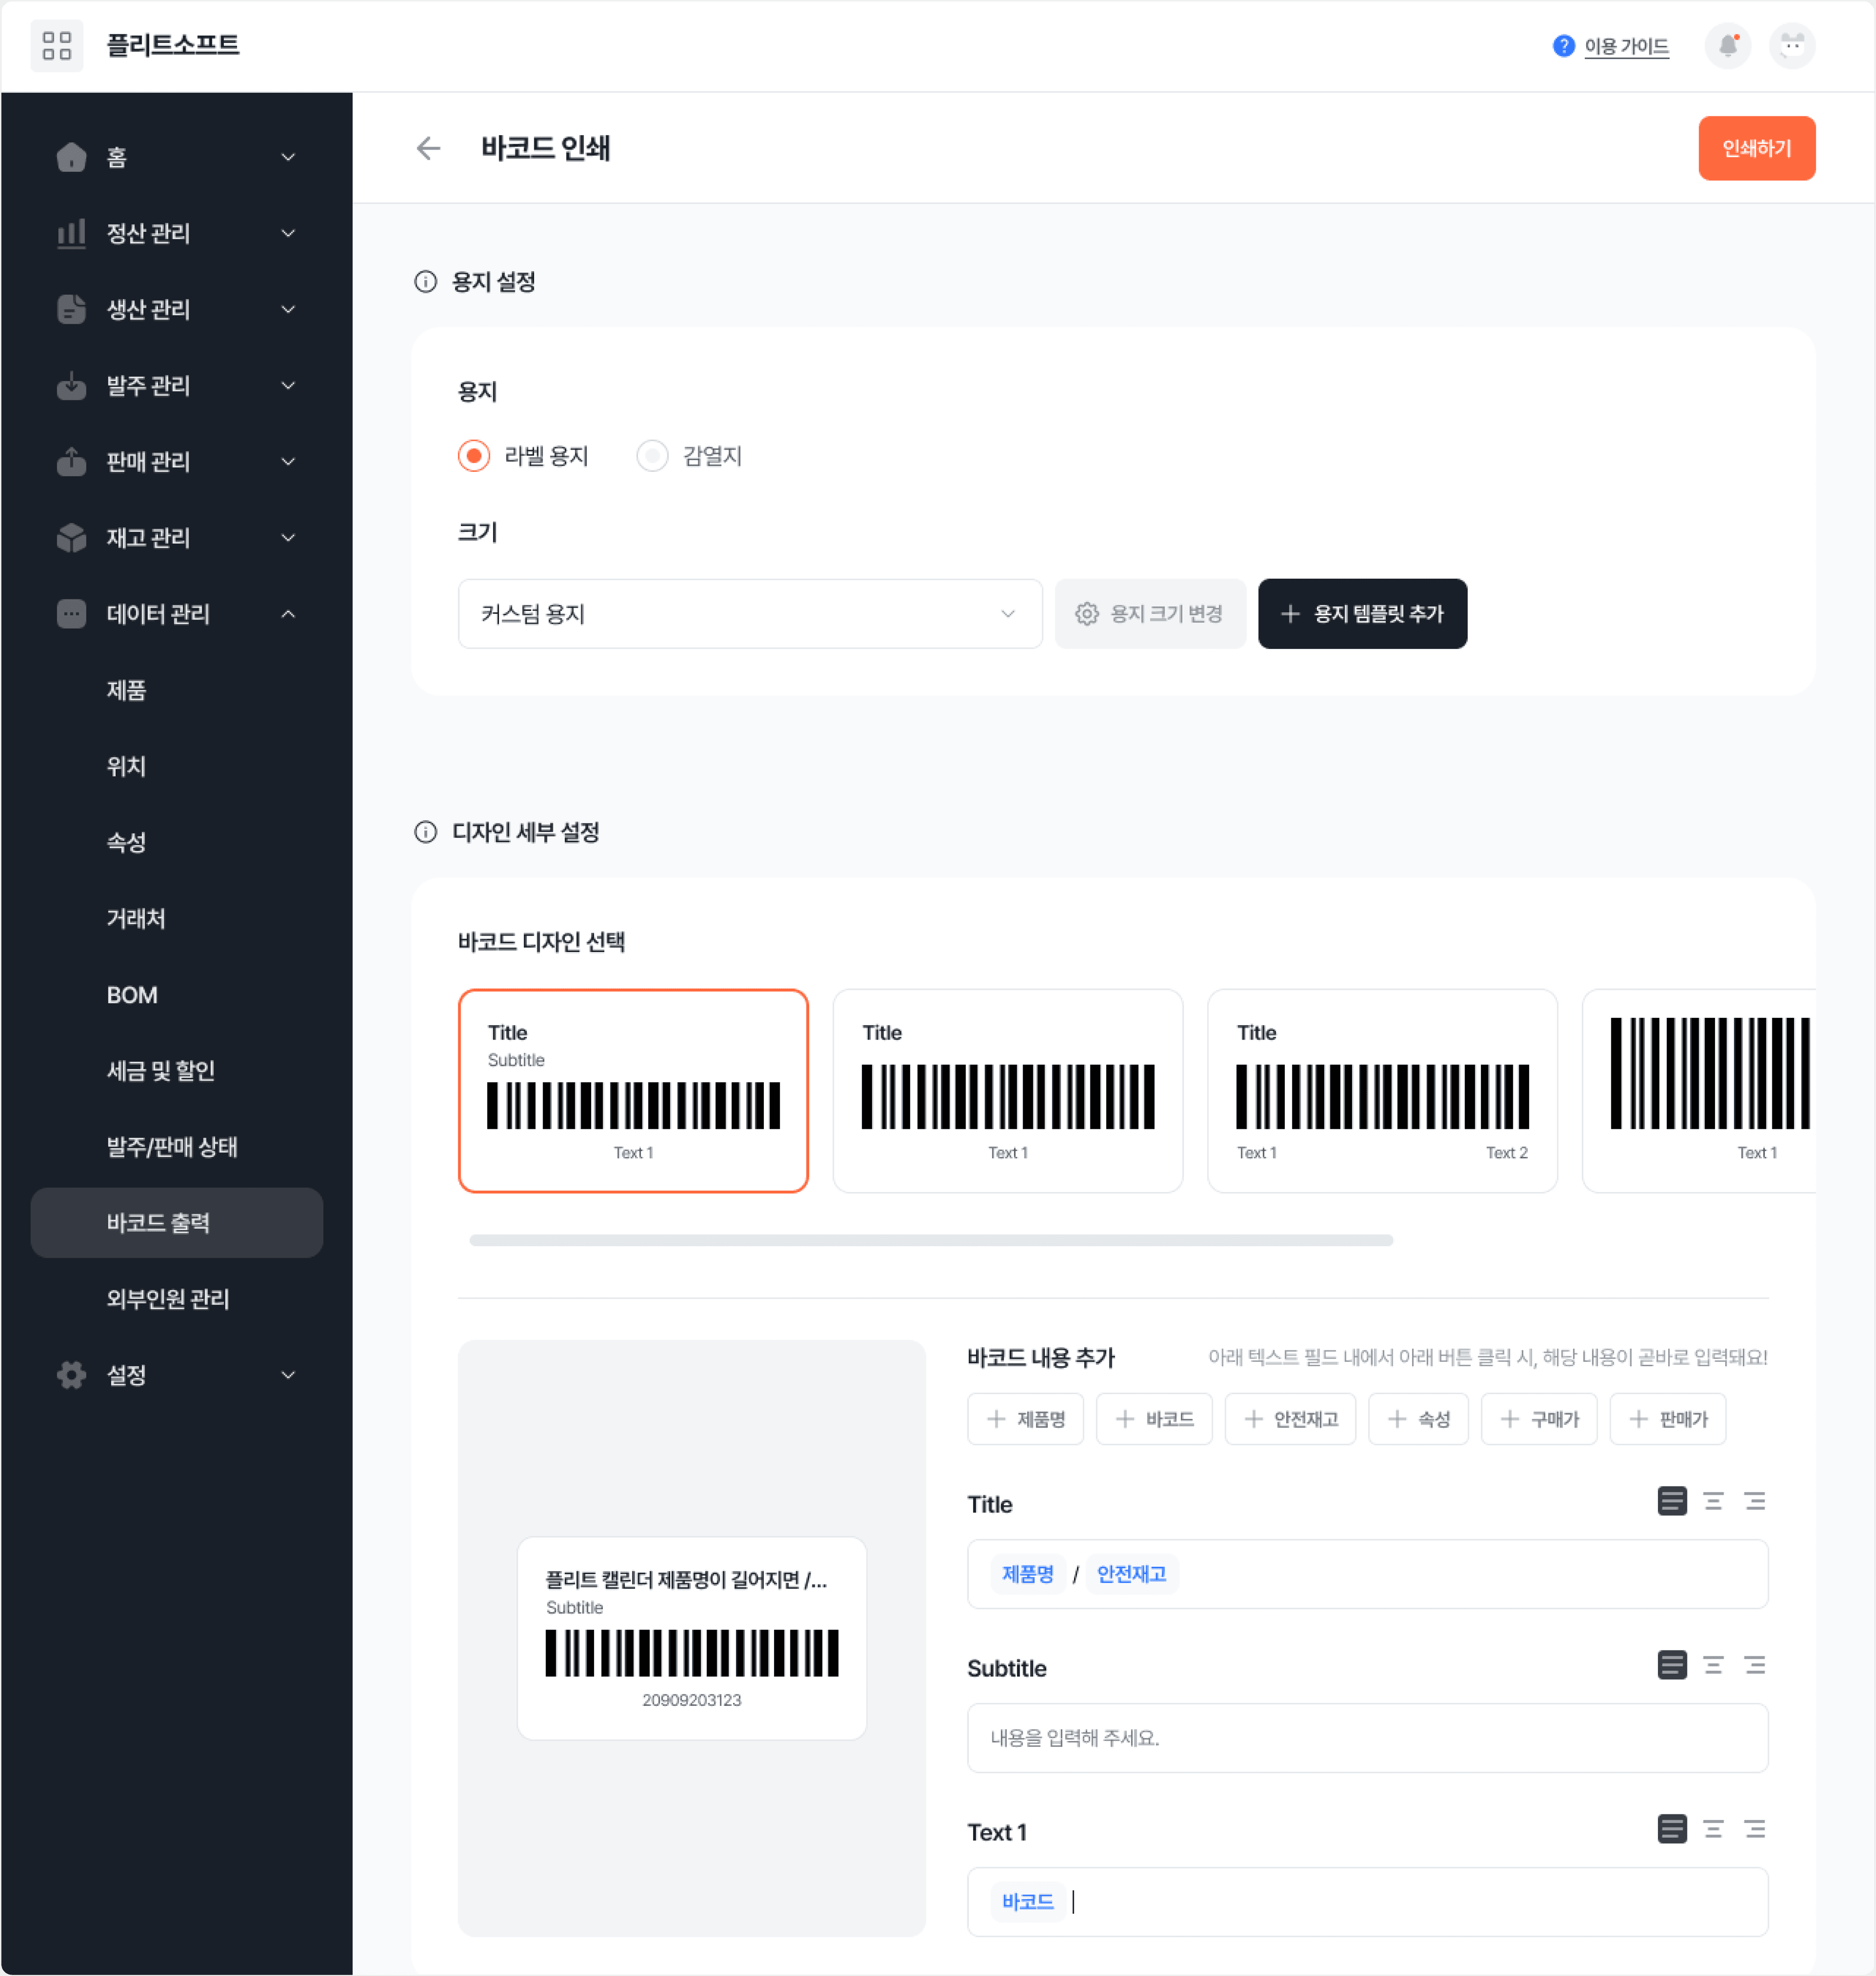This screenshot has height=1976, width=1876.
Task: Go to 외부인원 관리 in sidebar
Action: click(x=168, y=1299)
